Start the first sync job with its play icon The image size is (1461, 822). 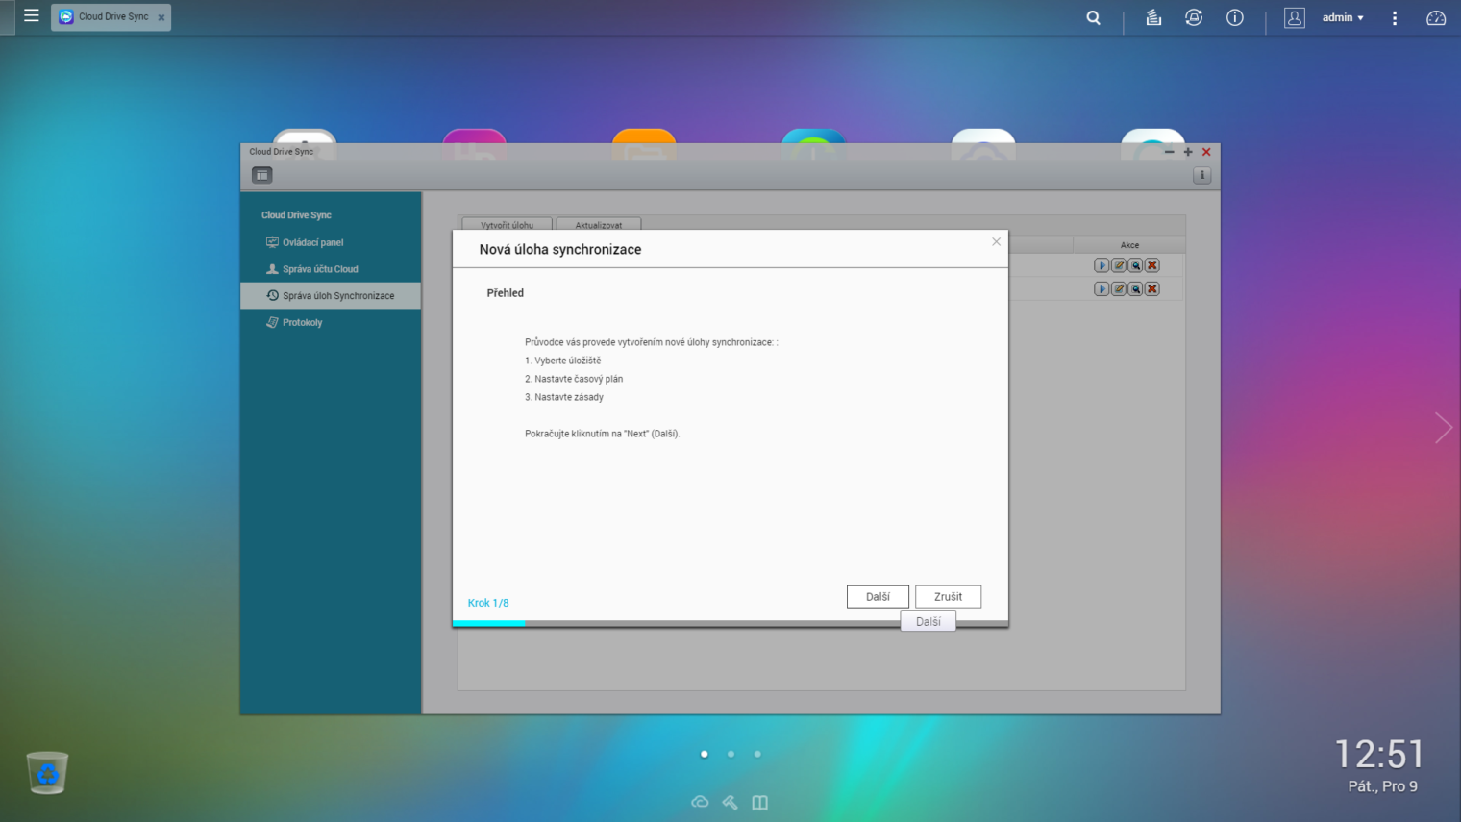[1102, 265]
